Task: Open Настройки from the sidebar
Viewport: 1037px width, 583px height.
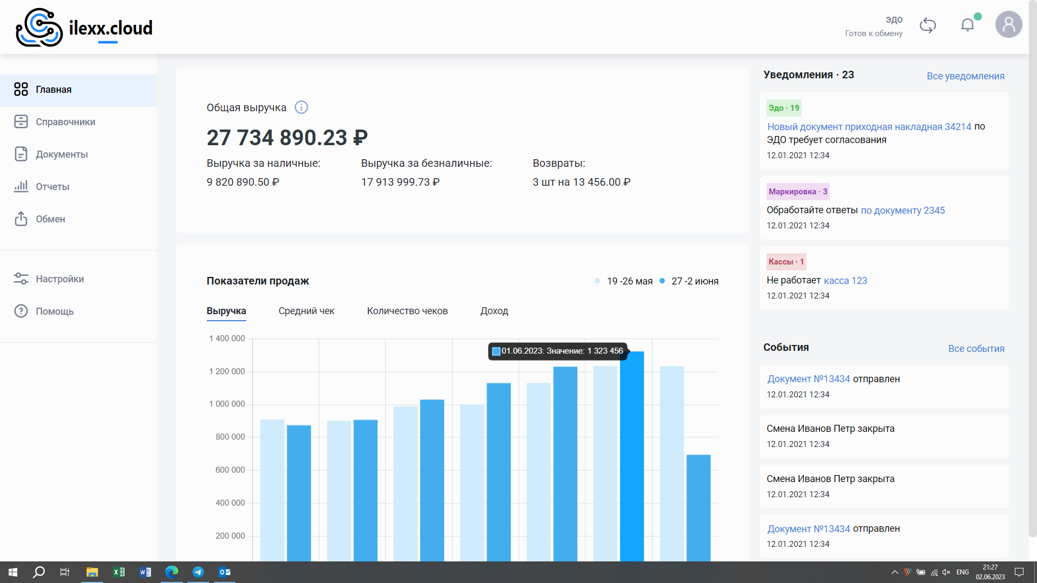Action: click(59, 279)
